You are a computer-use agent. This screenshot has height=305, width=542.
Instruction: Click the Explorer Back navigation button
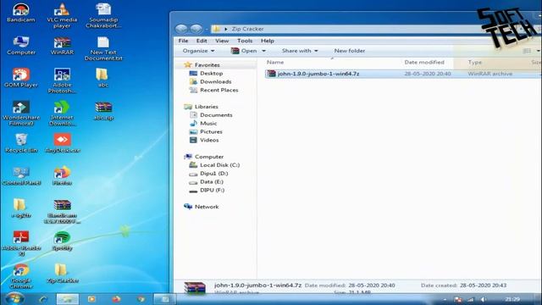tap(181, 29)
